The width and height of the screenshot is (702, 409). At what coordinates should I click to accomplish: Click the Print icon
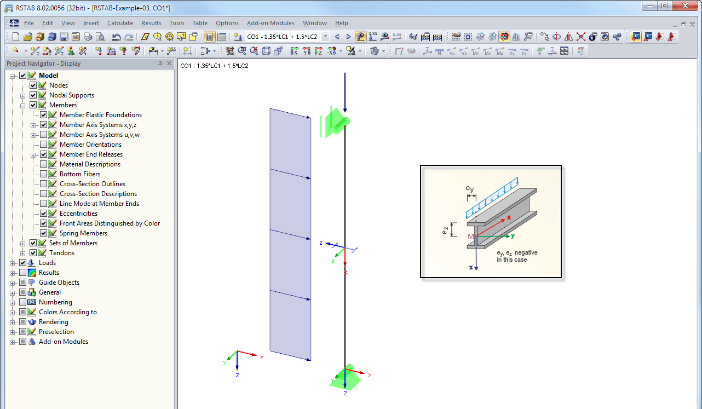[88, 37]
